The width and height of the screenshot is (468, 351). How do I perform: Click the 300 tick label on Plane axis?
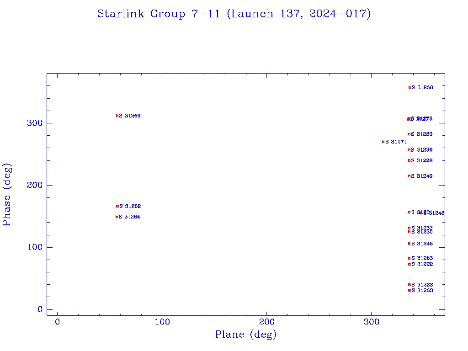tap(371, 322)
